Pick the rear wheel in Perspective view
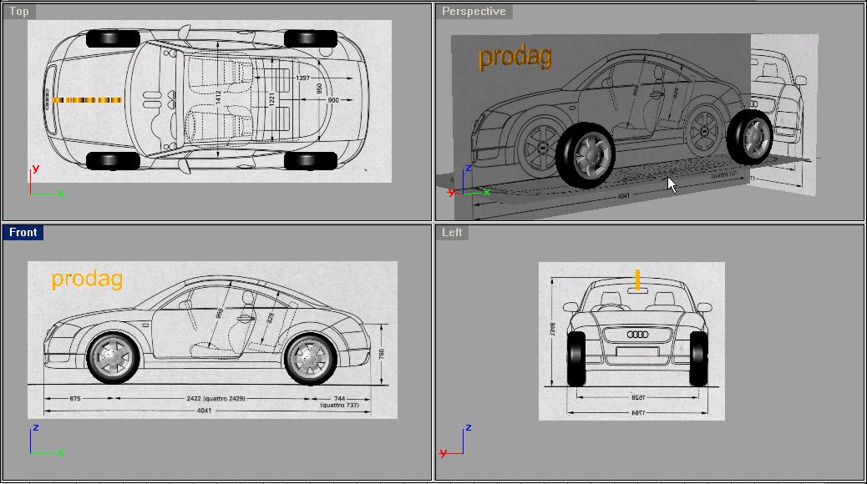This screenshot has height=484, width=867. pyautogui.click(x=748, y=138)
